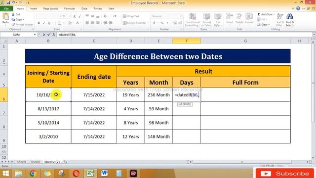Screen dimensions: 316x178
Task: Click the Insert Function fx icon
Action: 54,35
